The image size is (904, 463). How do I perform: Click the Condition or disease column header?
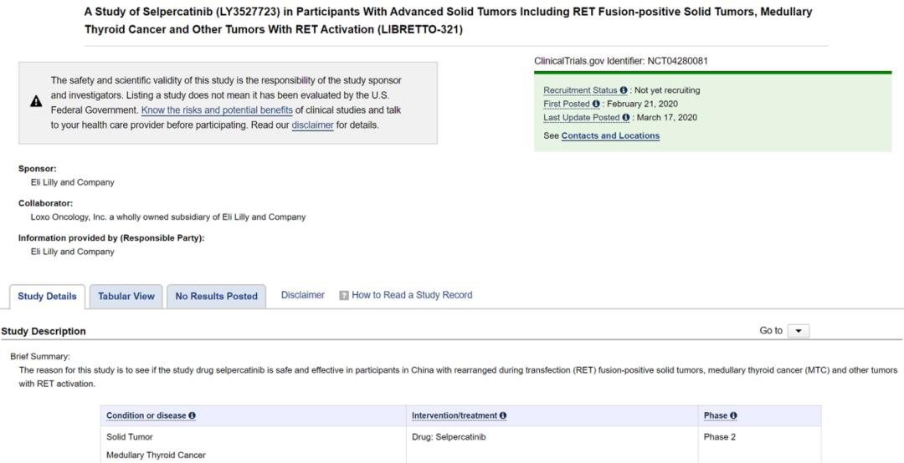[x=146, y=416]
